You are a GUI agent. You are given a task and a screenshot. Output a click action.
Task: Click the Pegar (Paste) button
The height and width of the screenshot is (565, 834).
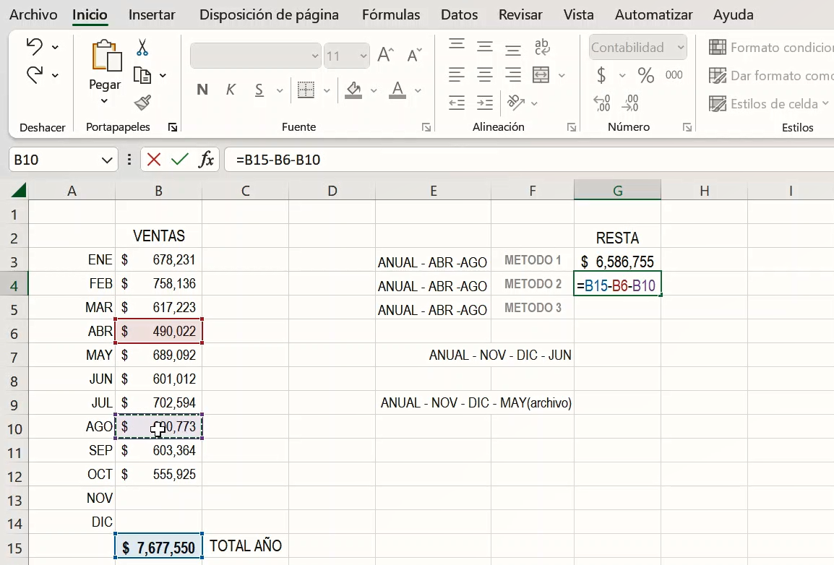click(104, 69)
